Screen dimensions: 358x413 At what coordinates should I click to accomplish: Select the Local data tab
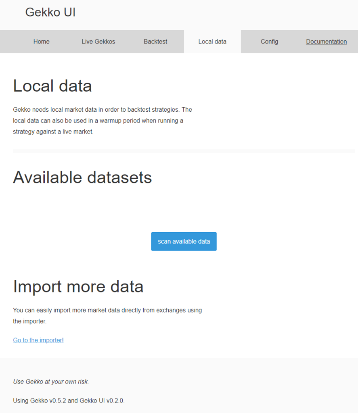click(212, 42)
